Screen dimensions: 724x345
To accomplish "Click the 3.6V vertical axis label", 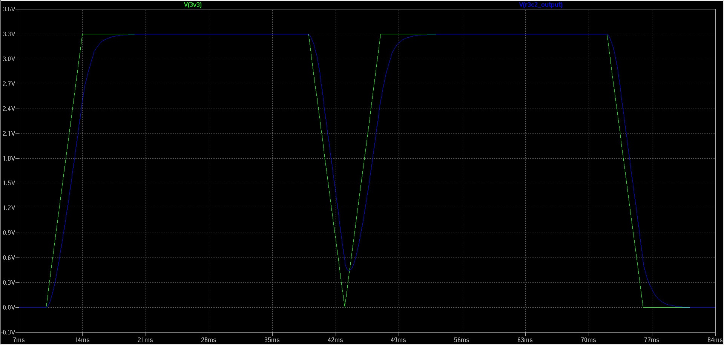I will (9, 9).
